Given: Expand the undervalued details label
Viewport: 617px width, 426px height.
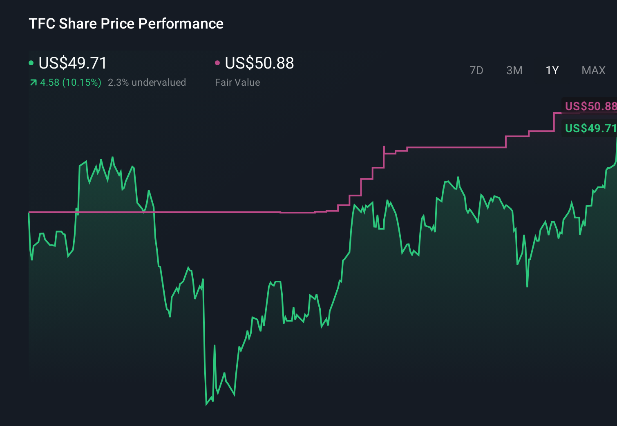Looking at the screenshot, I should [147, 82].
